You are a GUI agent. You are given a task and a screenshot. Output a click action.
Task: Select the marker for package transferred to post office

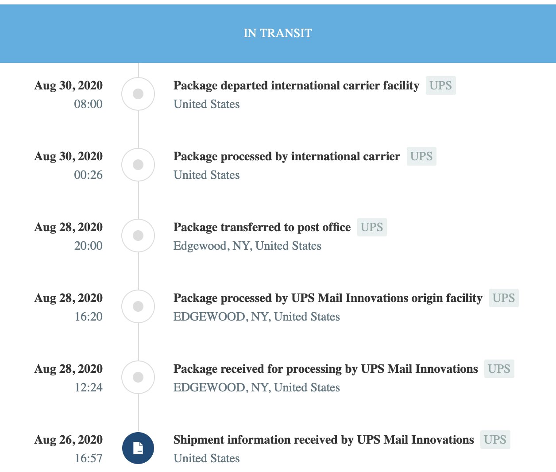[138, 236]
